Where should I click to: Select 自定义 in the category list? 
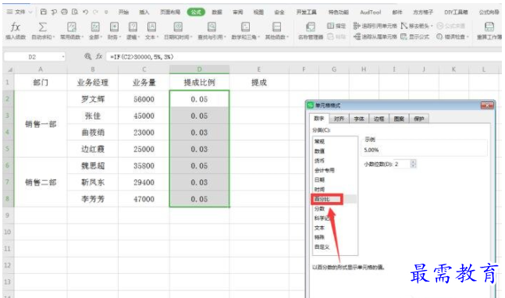322,247
